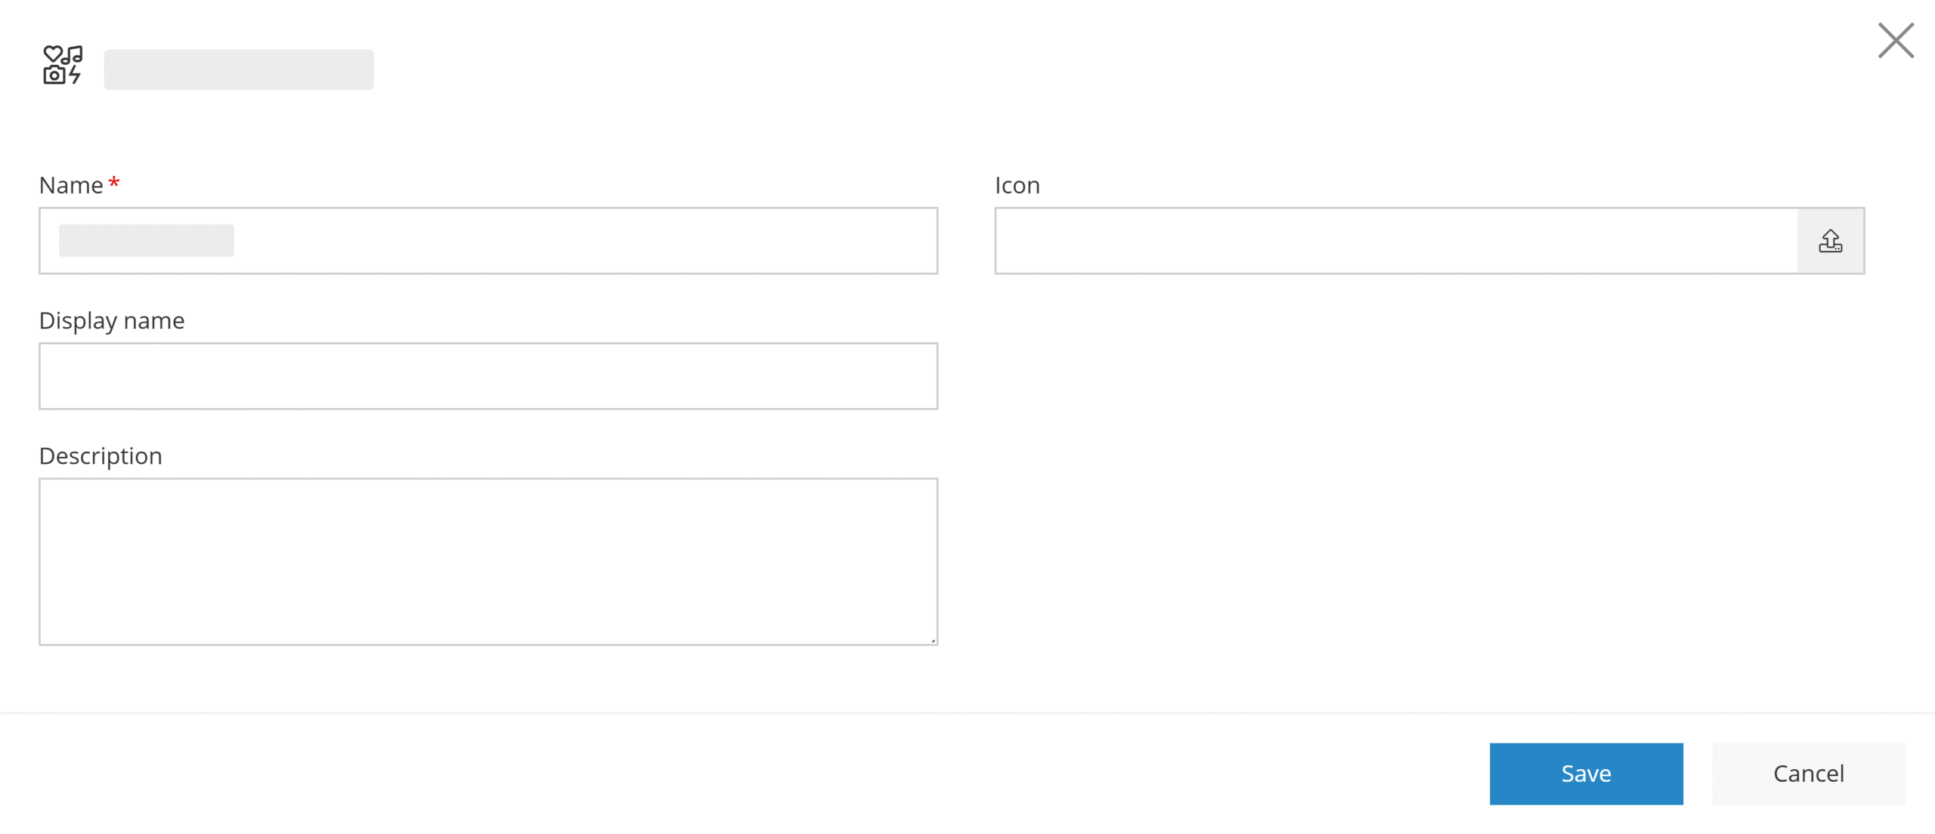Viewport: 1935px width, 834px height.
Task: Click the Description box resize handle
Action: (x=933, y=640)
